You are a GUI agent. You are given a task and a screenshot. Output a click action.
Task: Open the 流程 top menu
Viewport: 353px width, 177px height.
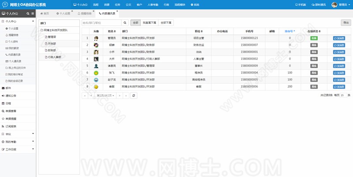96,5
